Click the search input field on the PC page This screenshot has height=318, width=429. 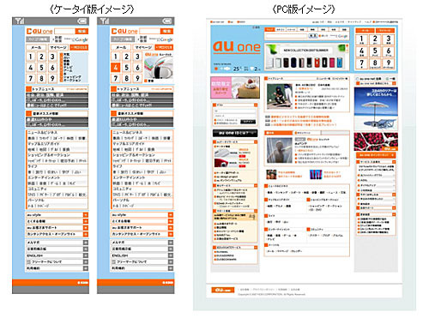coord(286,36)
